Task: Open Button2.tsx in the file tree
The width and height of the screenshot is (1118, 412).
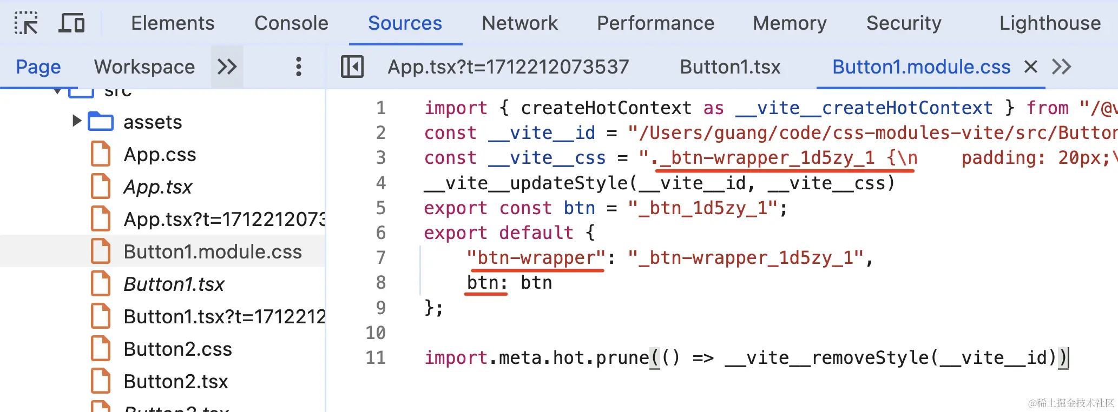Action: click(176, 381)
